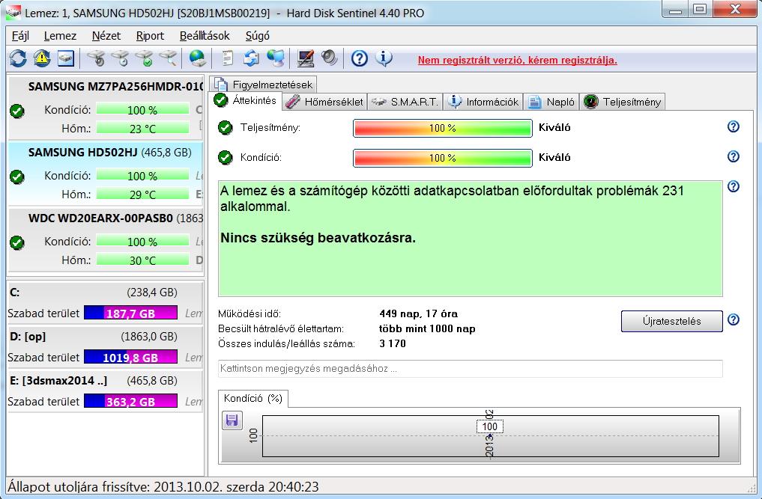Select the E: [3dsmax2014 ..] partition entry
The height and width of the screenshot is (499, 762).
(x=105, y=391)
